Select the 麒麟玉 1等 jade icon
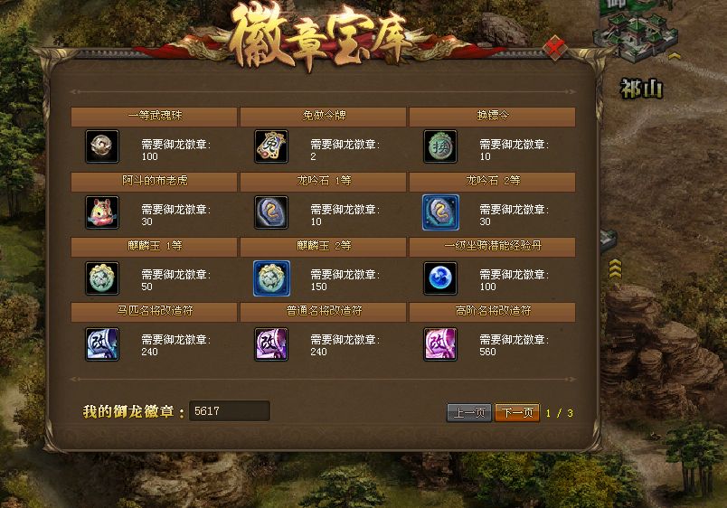This screenshot has width=727, height=508. 102,278
